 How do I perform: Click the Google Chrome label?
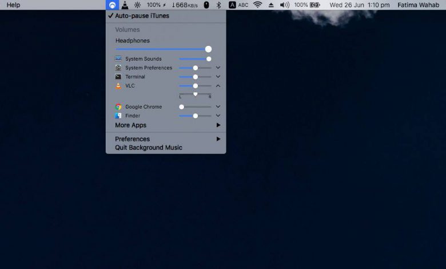144,107
